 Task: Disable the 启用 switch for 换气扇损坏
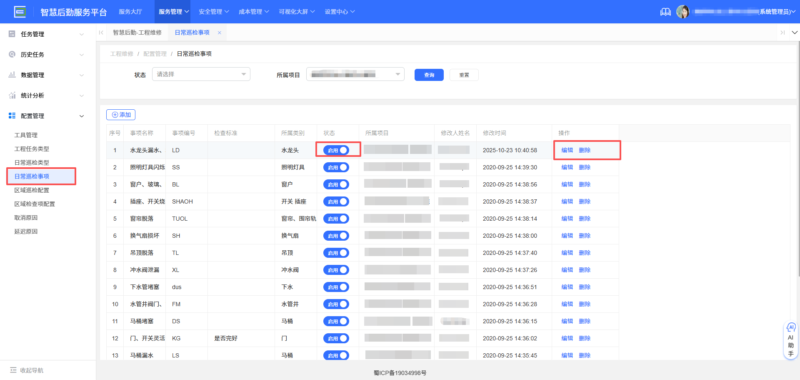tap(336, 235)
